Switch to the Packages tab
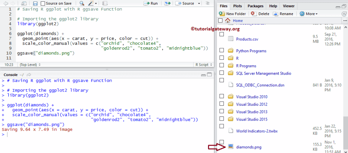348x153 pixels. 255,6
